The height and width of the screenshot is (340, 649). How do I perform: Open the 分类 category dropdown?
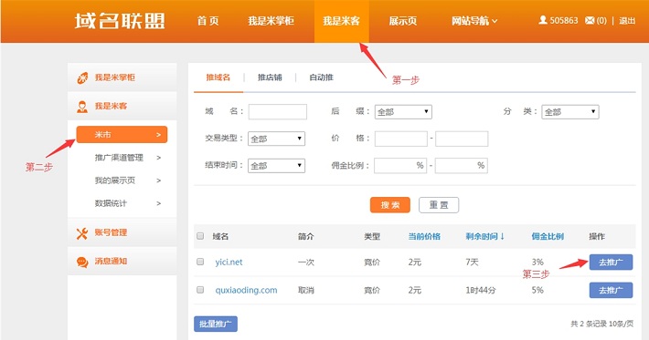[570, 112]
